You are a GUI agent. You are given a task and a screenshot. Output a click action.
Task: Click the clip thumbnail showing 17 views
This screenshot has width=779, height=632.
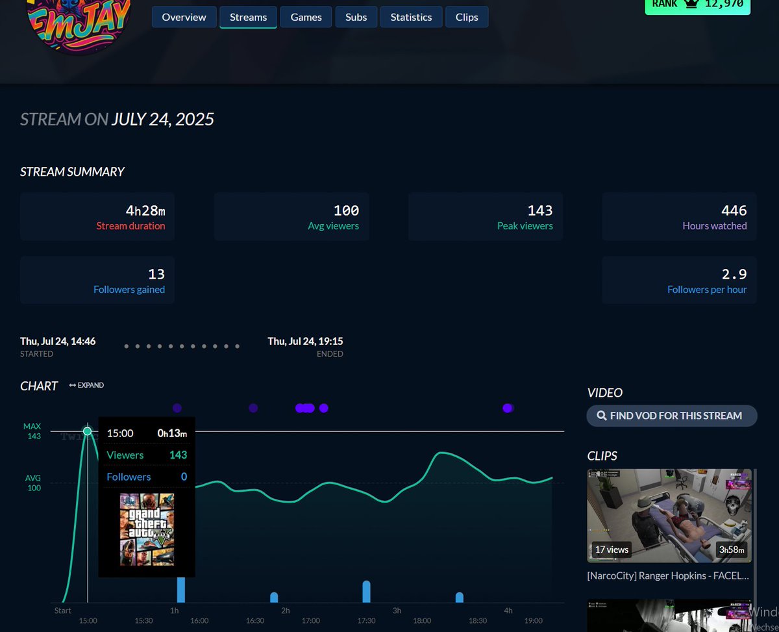tap(669, 515)
